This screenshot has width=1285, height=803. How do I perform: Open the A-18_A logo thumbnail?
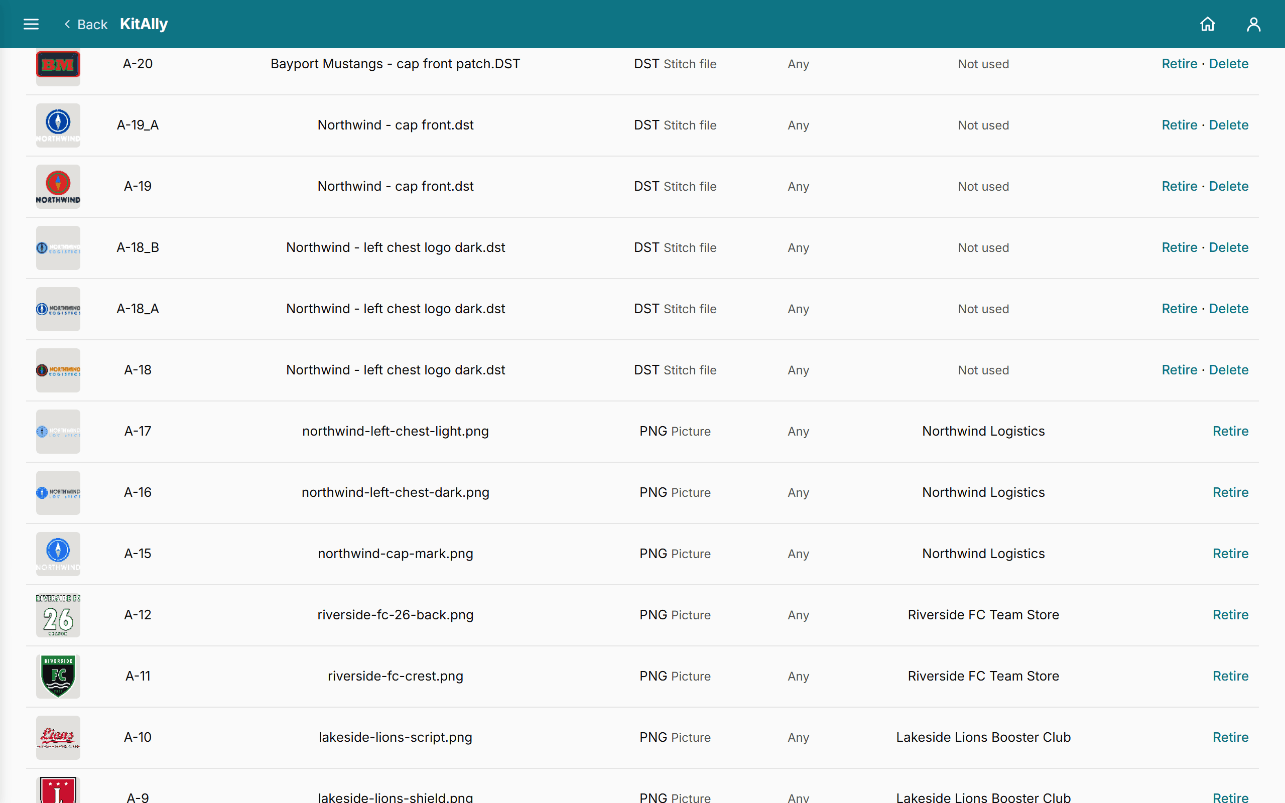coord(58,309)
